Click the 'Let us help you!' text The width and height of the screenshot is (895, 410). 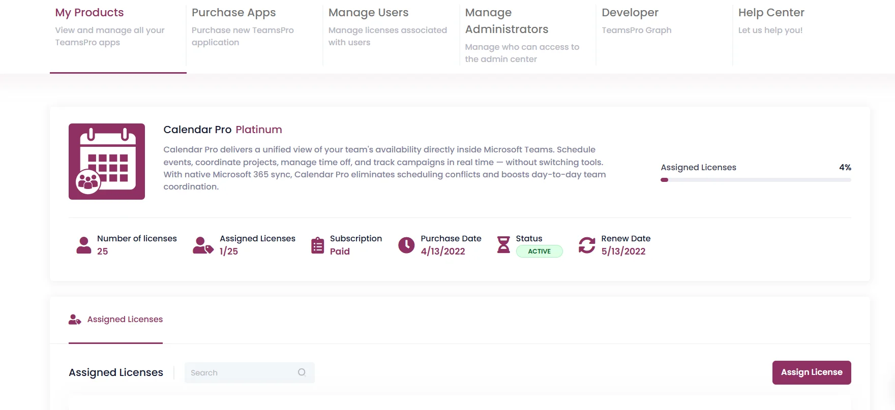tap(770, 30)
